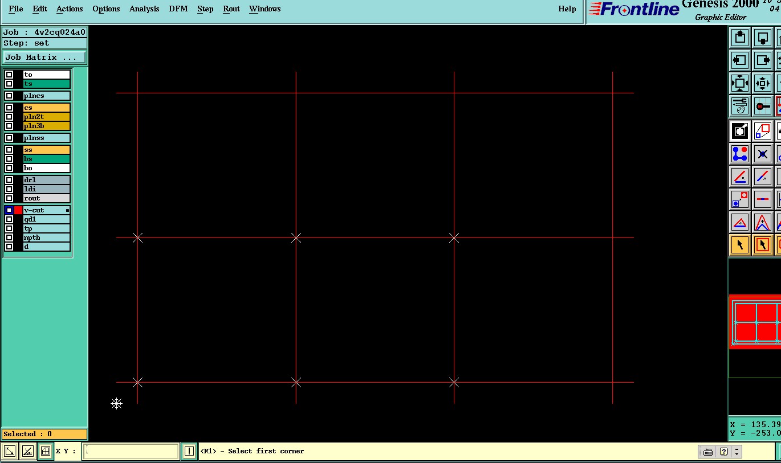Select the d layer name
The height and width of the screenshot is (463, 781).
click(x=47, y=247)
